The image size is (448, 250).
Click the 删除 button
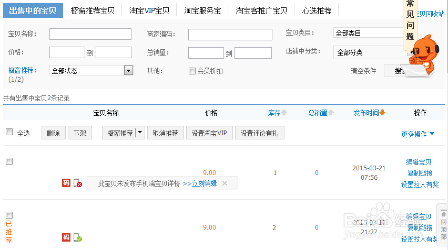54,133
